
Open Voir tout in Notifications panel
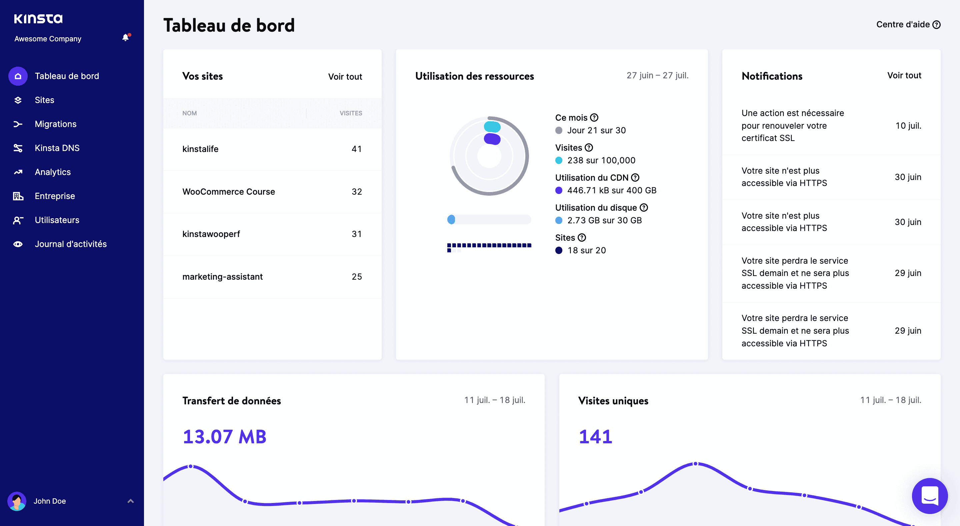click(904, 75)
